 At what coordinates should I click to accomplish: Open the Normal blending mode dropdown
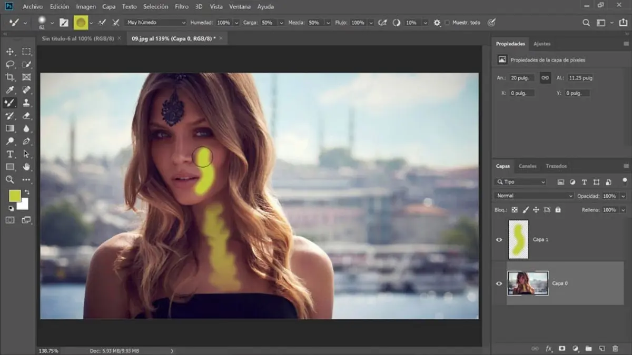pos(532,195)
